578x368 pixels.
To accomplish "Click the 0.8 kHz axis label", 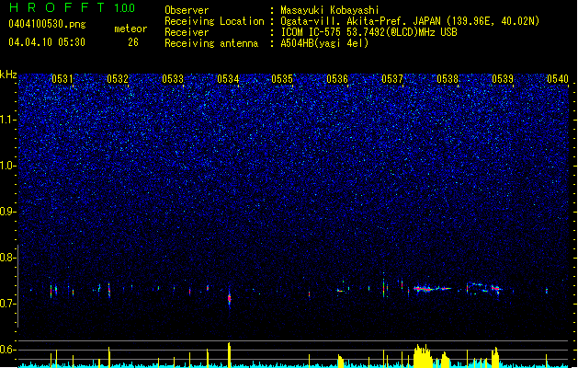I will (8, 258).
